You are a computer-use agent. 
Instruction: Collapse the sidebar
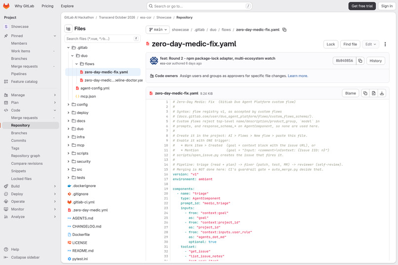(x=25, y=258)
